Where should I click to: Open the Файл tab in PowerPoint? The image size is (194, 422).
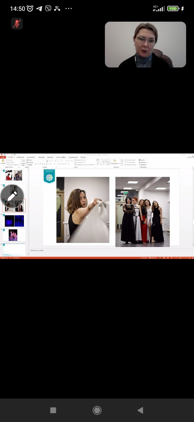pos(3,157)
